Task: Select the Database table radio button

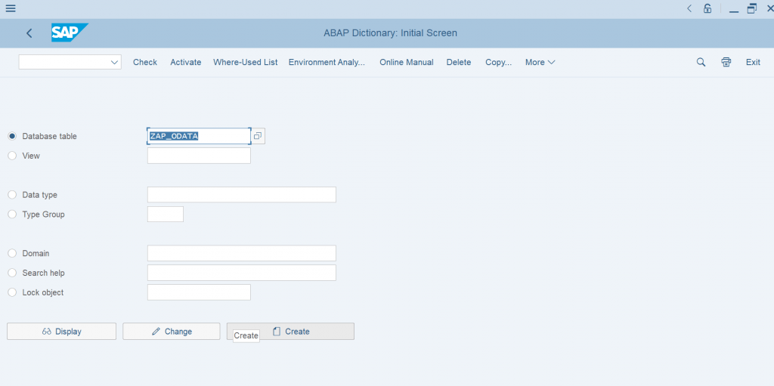Action: [12, 136]
